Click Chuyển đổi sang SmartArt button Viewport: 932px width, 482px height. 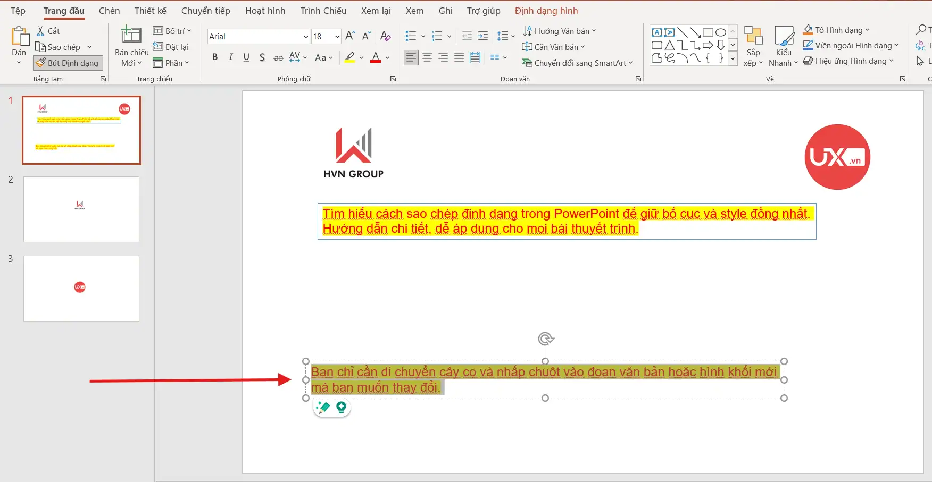(577, 63)
